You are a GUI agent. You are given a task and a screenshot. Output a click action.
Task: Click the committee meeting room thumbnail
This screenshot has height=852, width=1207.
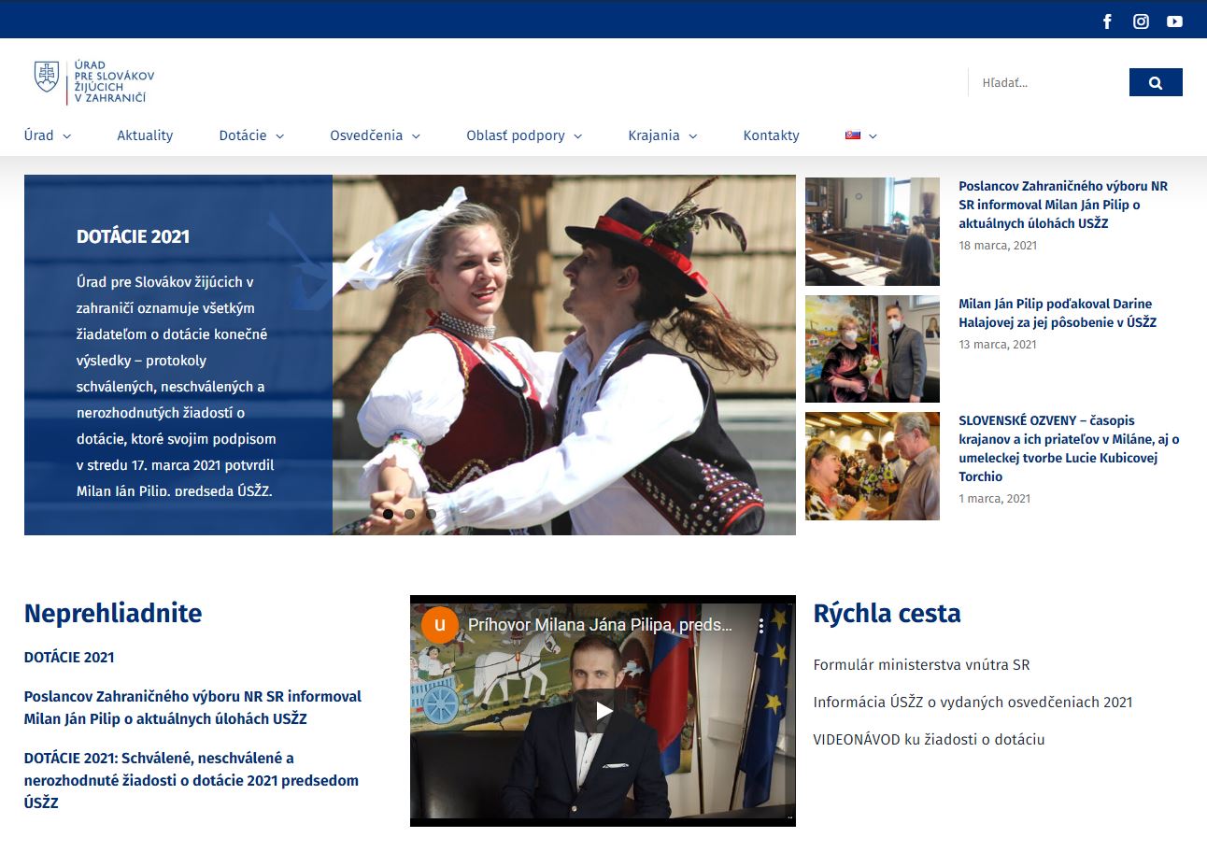(873, 232)
